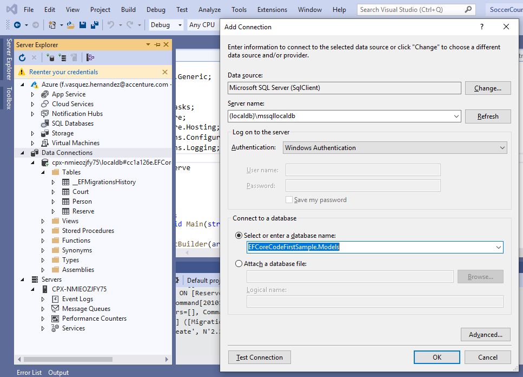Click the SQL Databases node icon
523x377 pixels.
45,123
